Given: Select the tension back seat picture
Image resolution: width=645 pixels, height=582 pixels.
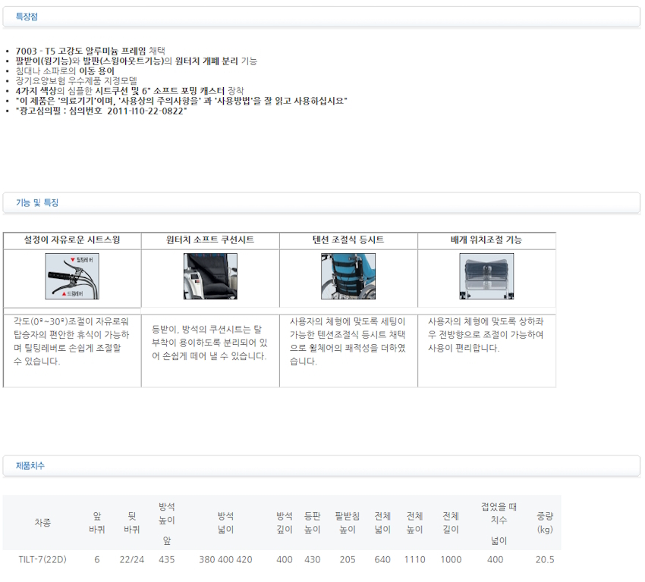Looking at the screenshot, I should [x=348, y=277].
